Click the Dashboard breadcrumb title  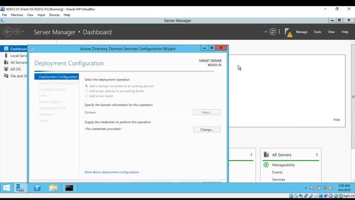(x=97, y=32)
